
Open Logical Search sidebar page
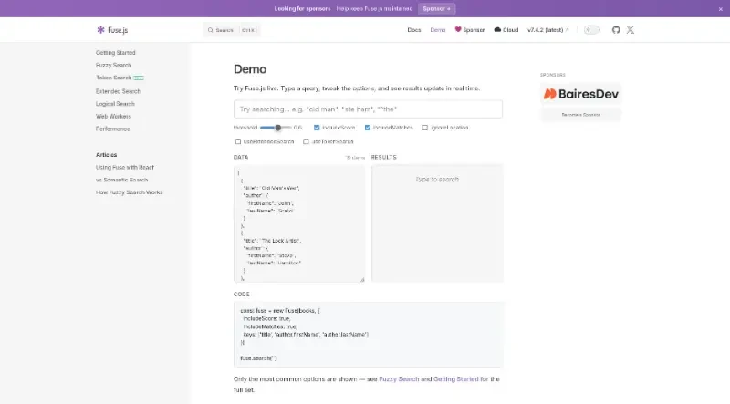tap(115, 104)
